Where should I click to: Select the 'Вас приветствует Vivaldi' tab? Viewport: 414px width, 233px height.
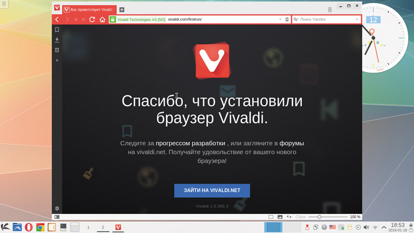pos(90,9)
